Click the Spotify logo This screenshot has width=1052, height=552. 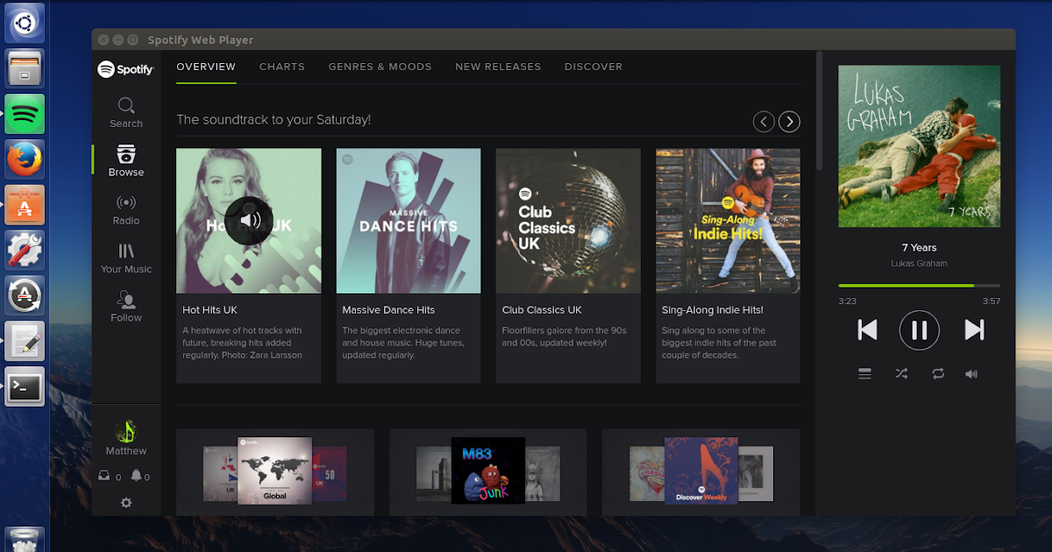click(125, 67)
